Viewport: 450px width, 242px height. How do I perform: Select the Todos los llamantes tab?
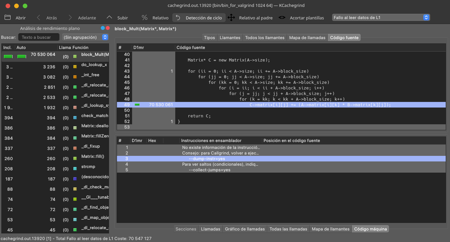pyautogui.click(x=265, y=37)
